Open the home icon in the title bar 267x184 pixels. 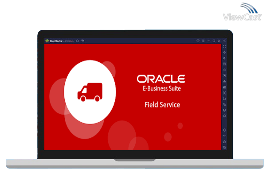click(78, 41)
